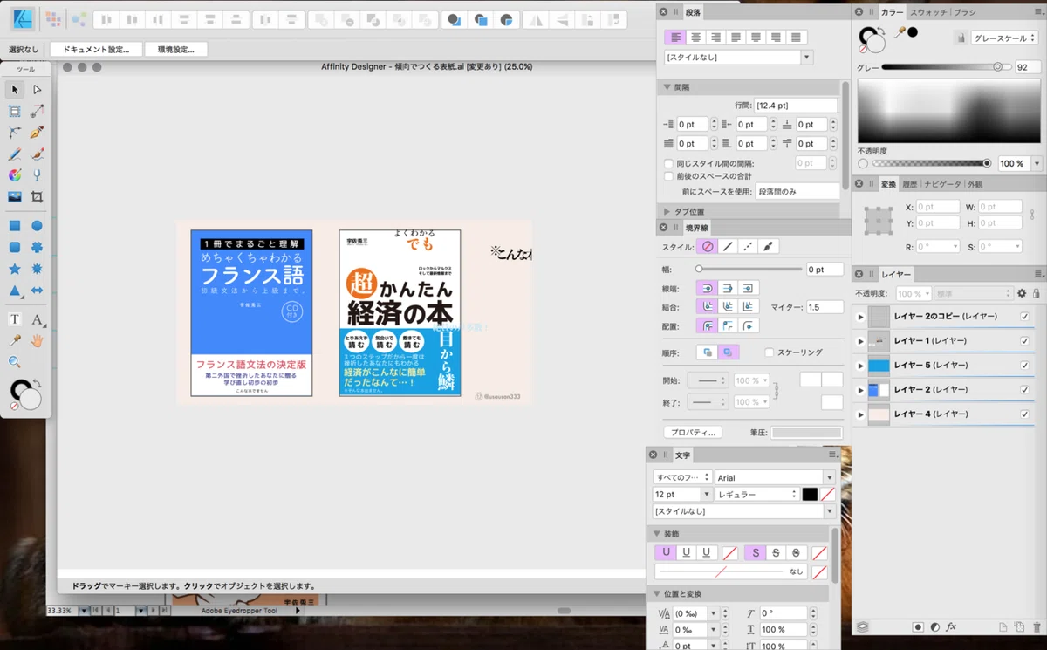Click the 行間 leading input field
Viewport: 1047px width, 650px height.
coord(796,106)
